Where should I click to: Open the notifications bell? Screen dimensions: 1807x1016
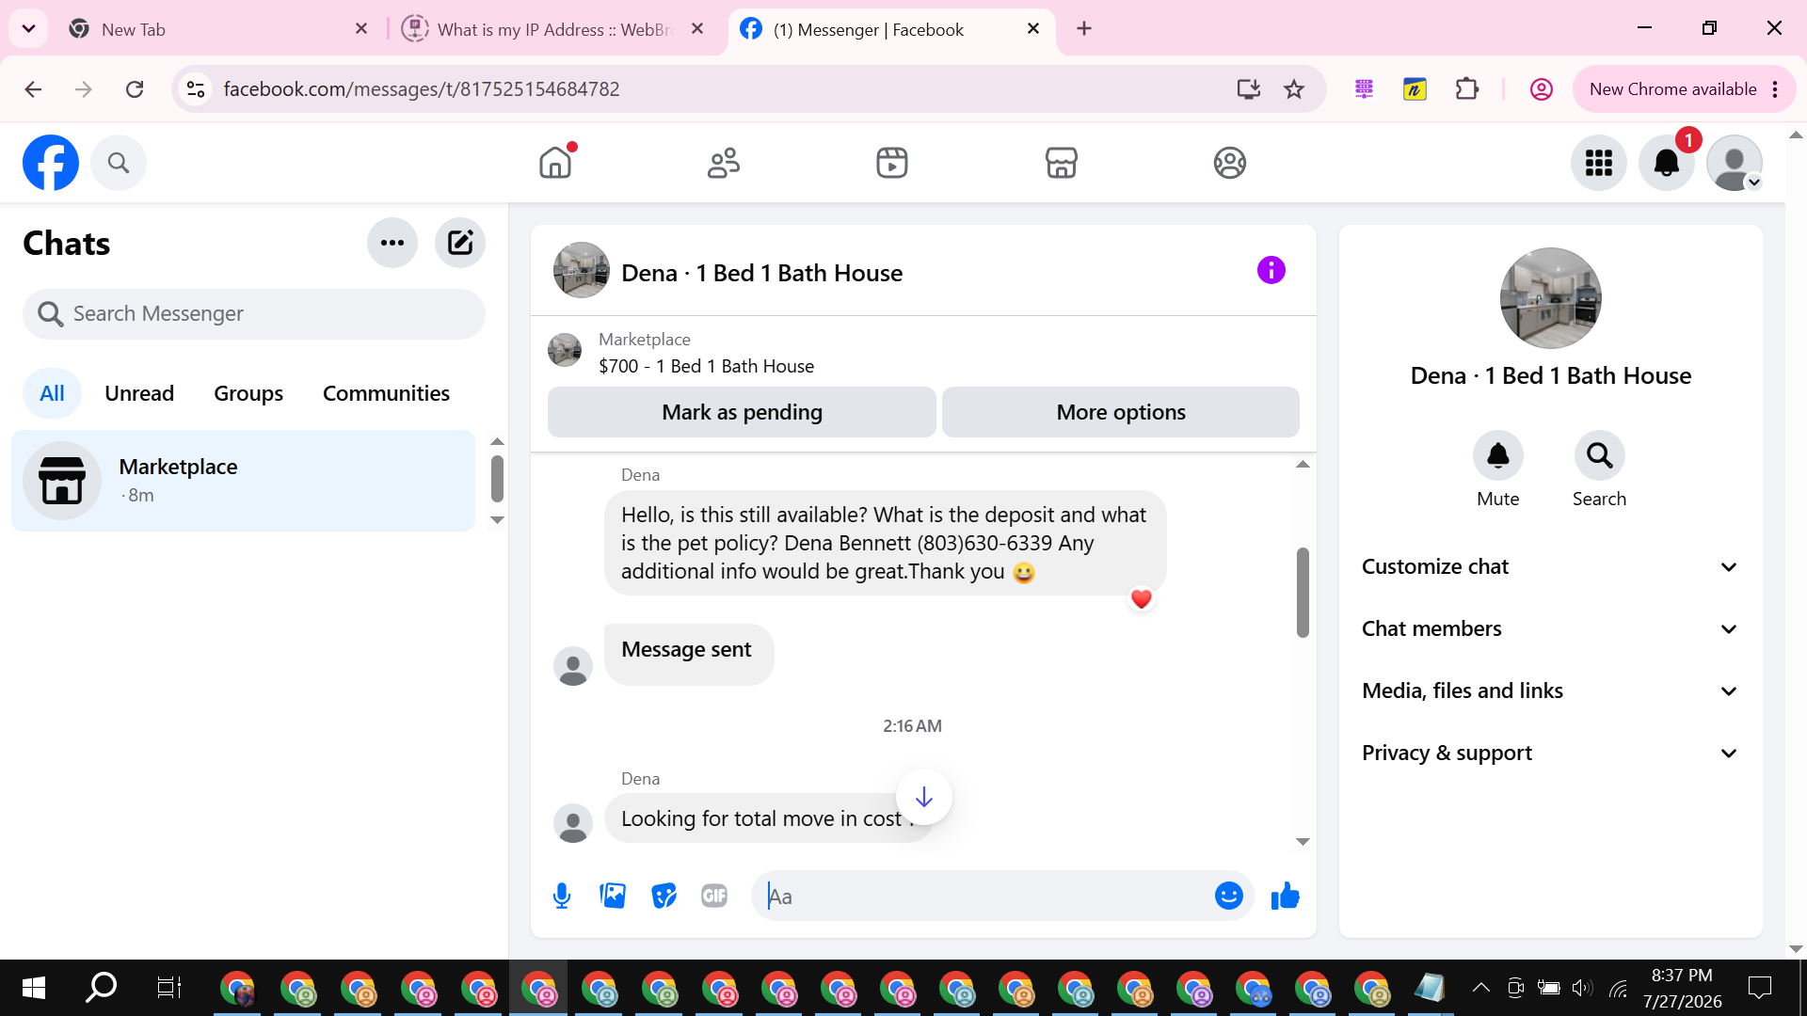(x=1667, y=163)
